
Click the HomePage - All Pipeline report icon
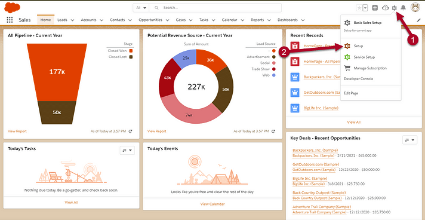coord(295,62)
